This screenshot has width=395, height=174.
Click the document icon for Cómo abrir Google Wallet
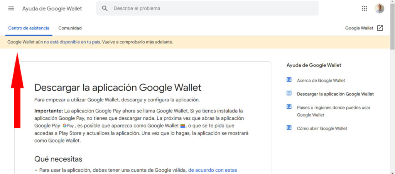point(289,128)
